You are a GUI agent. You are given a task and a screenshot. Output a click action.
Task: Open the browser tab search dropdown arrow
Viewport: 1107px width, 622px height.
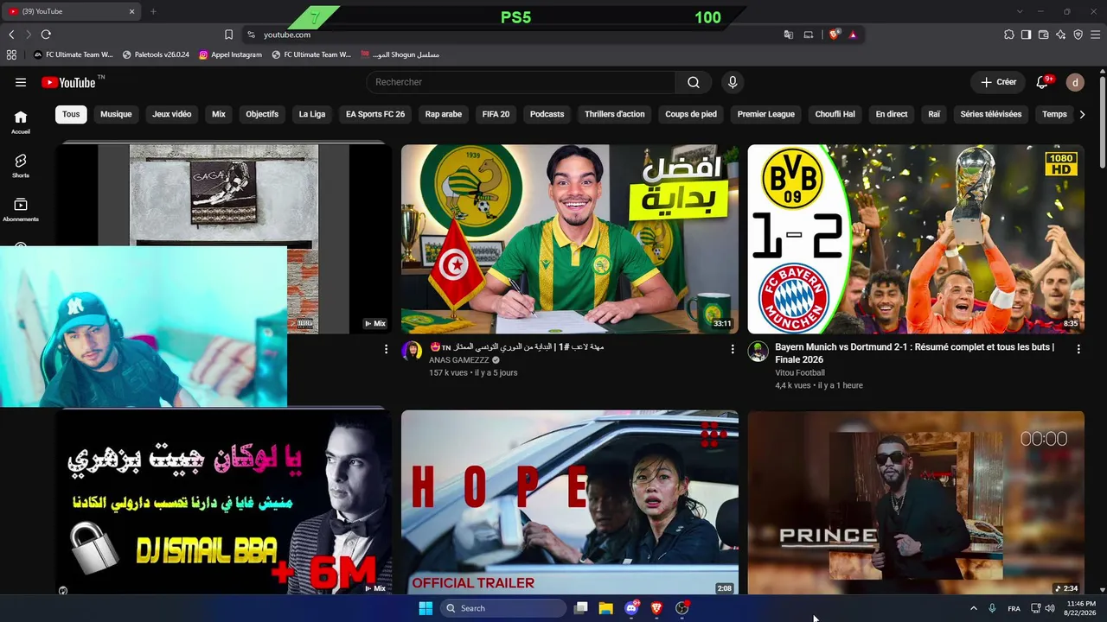[x=1020, y=11]
